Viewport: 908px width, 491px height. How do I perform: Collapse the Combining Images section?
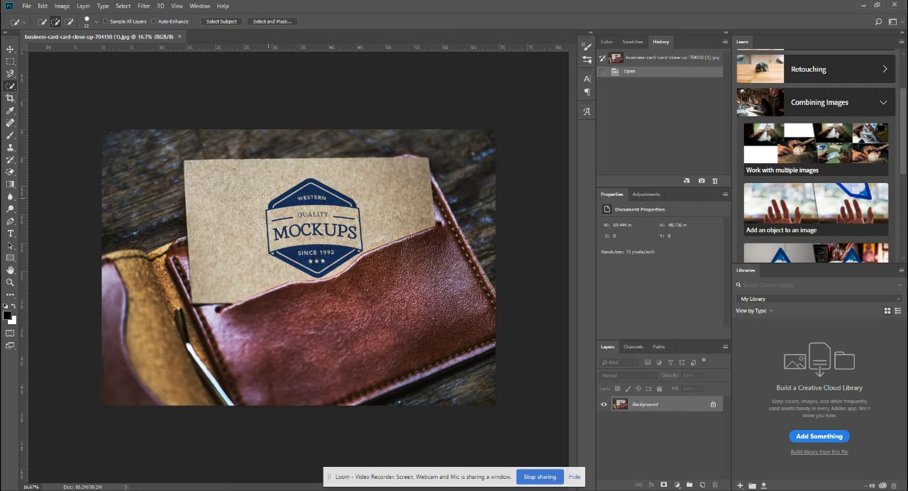pyautogui.click(x=883, y=102)
